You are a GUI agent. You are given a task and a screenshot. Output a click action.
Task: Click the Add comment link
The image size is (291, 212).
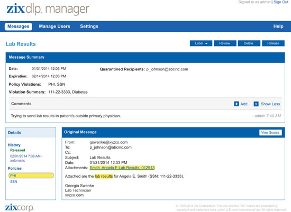click(x=244, y=104)
